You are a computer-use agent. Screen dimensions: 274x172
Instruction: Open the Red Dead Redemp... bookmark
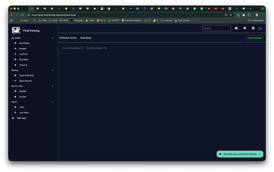tap(132, 20)
